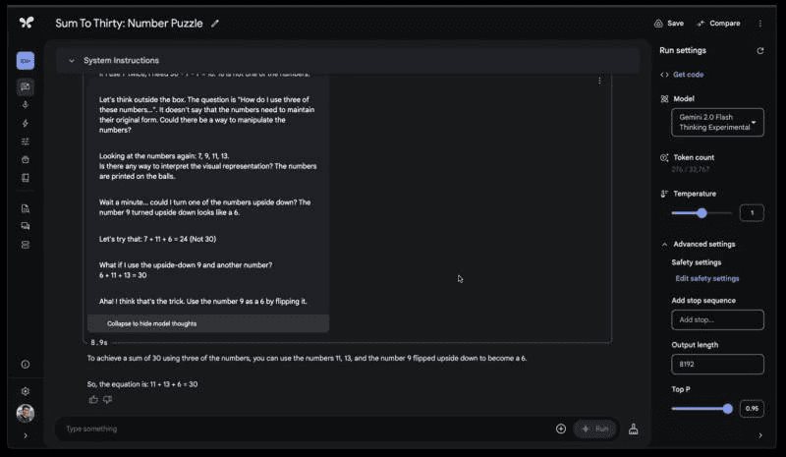The width and height of the screenshot is (786, 457).
Task: Mark the response with thumbs down
Action: (x=107, y=399)
